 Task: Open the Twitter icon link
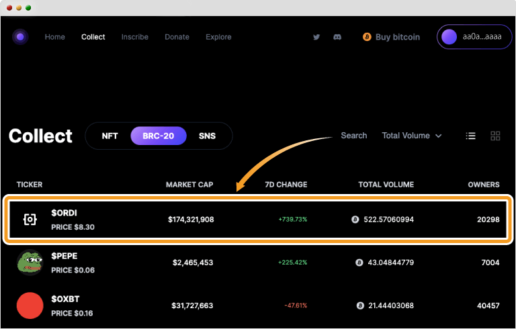(x=316, y=37)
